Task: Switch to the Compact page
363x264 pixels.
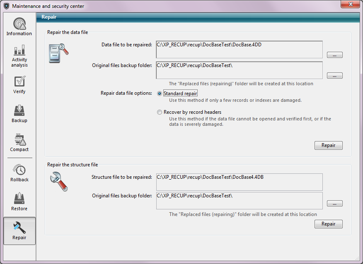Action: [x=19, y=143]
